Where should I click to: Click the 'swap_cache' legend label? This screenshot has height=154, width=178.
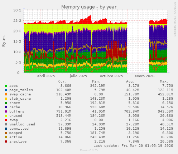pos(20,94)
